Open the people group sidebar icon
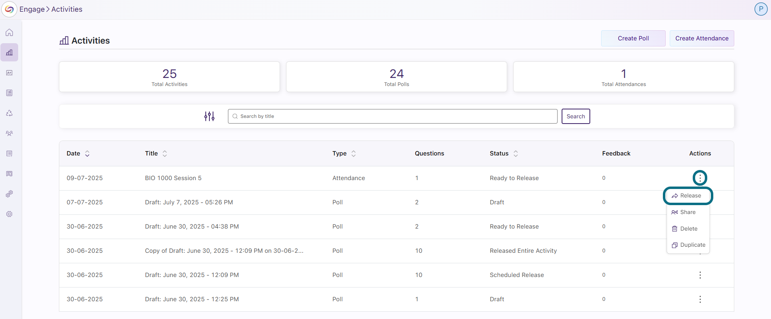Image resolution: width=771 pixels, height=319 pixels. pos(9,133)
